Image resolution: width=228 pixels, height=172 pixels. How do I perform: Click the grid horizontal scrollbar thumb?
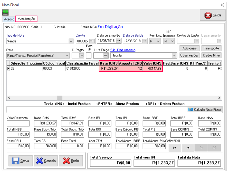click(60, 98)
